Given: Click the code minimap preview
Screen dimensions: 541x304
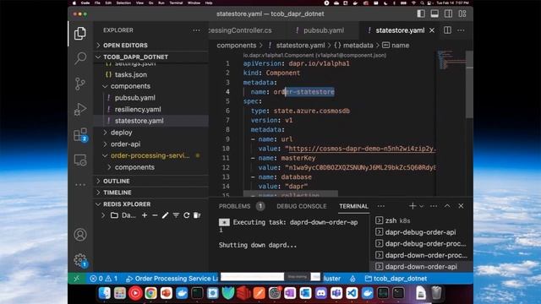Looking at the screenshot, I should click(451, 60).
